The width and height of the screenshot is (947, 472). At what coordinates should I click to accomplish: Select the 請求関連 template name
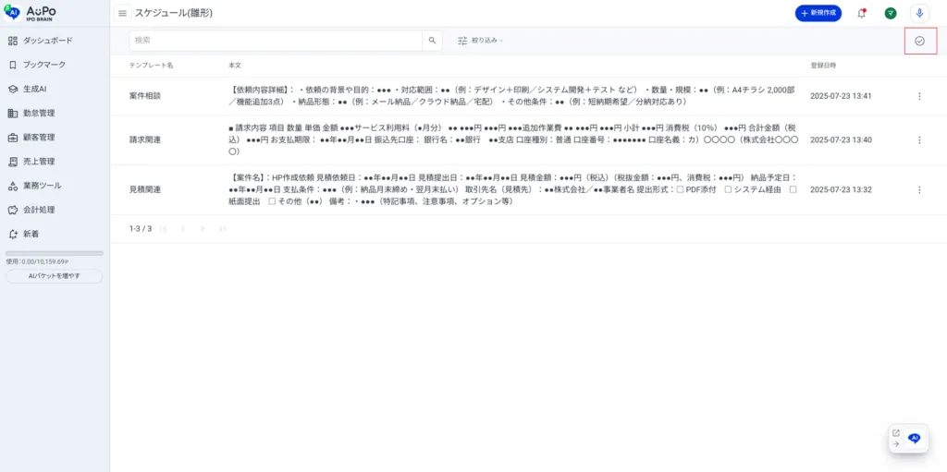pos(145,140)
